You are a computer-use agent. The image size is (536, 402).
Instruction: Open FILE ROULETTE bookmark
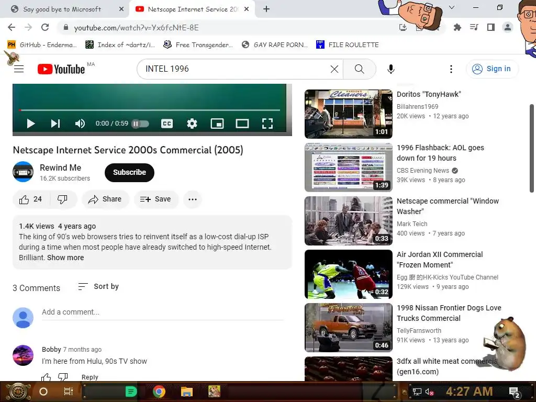(x=348, y=45)
